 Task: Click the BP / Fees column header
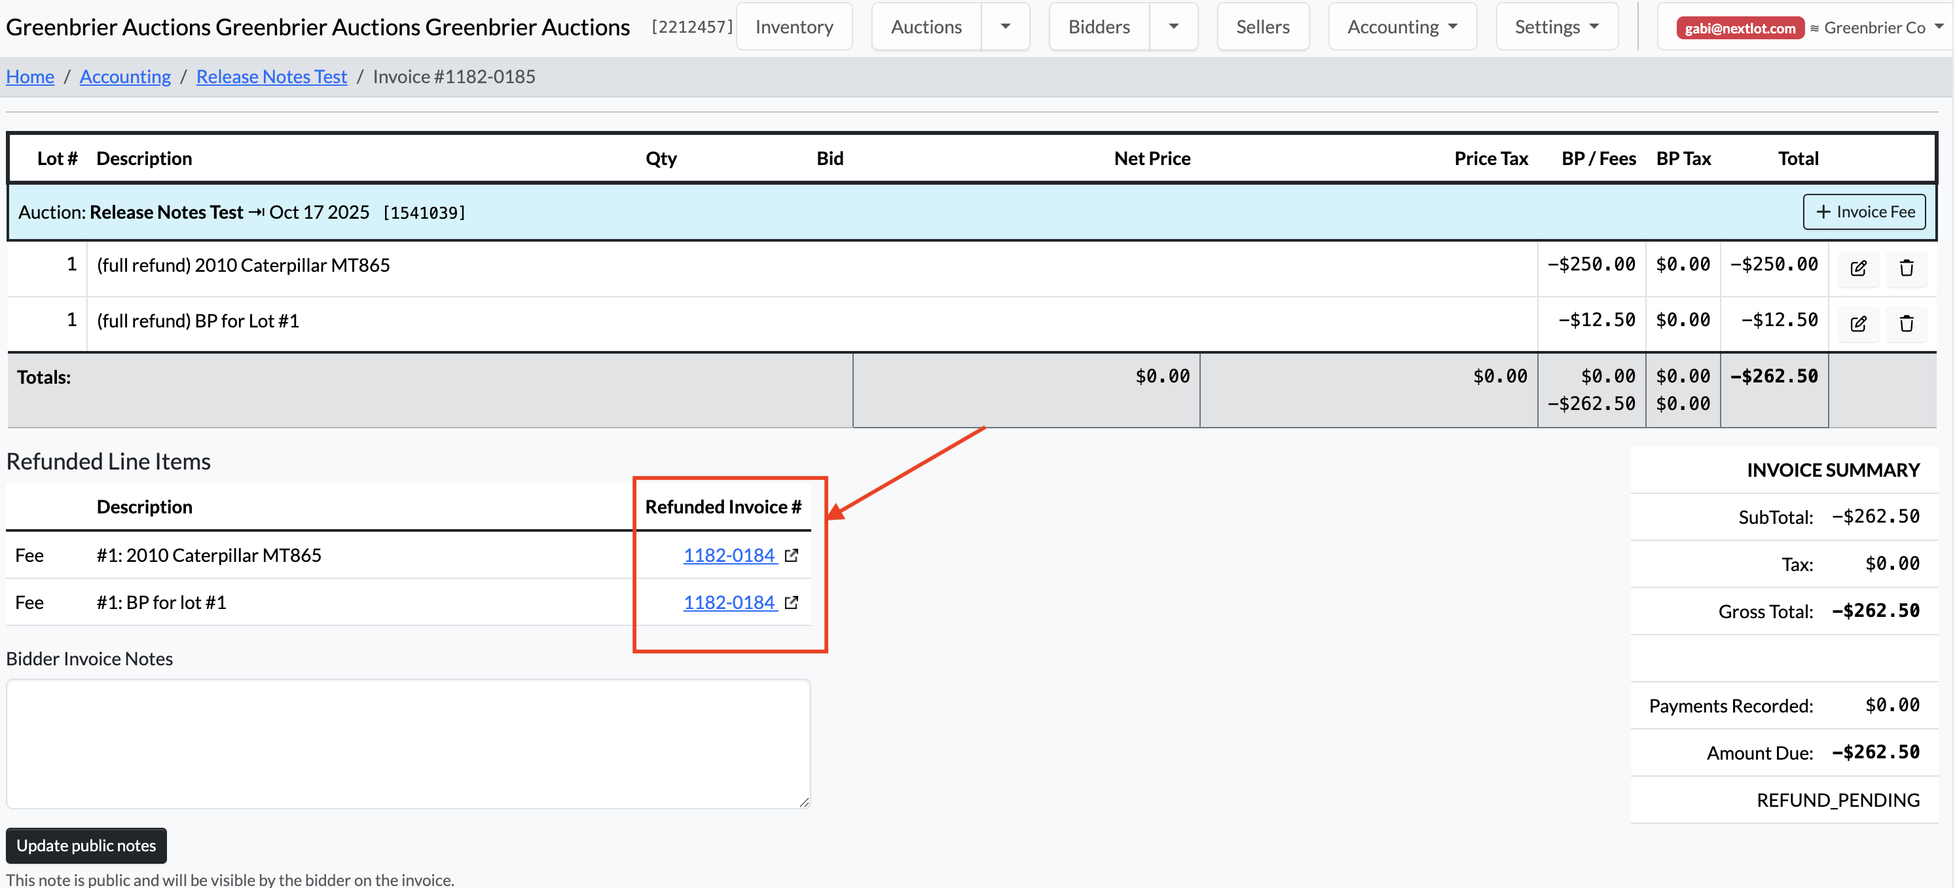tap(1598, 158)
